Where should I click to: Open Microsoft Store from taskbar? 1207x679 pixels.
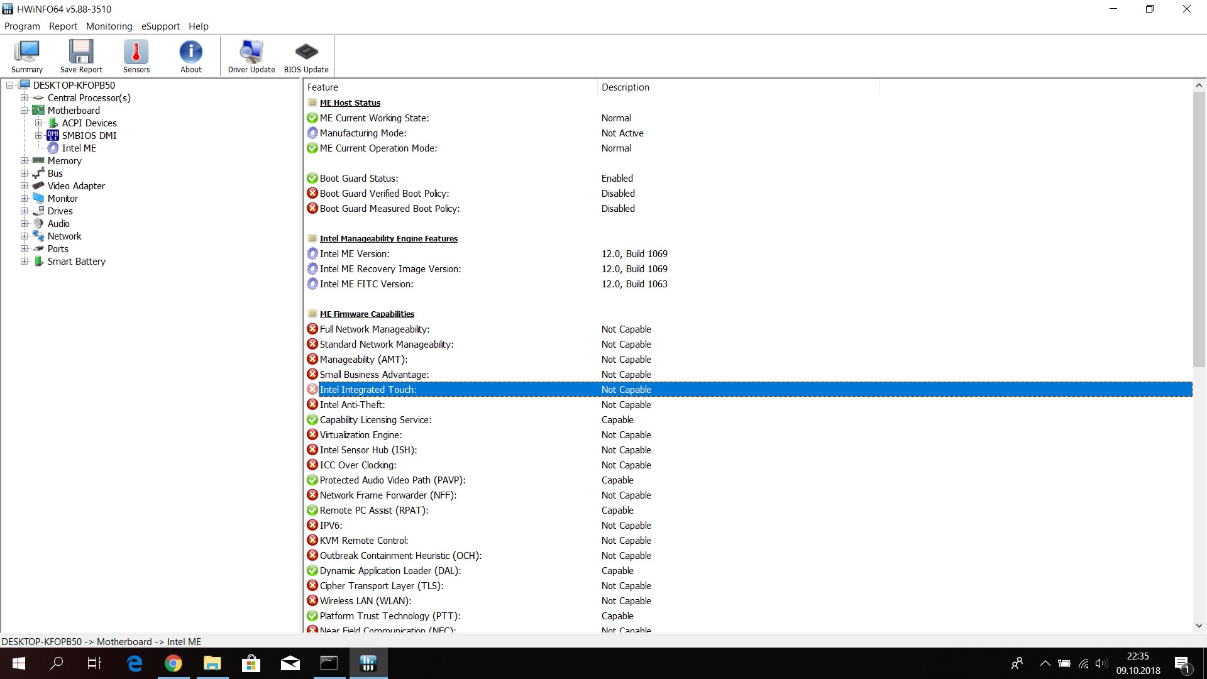coord(251,663)
